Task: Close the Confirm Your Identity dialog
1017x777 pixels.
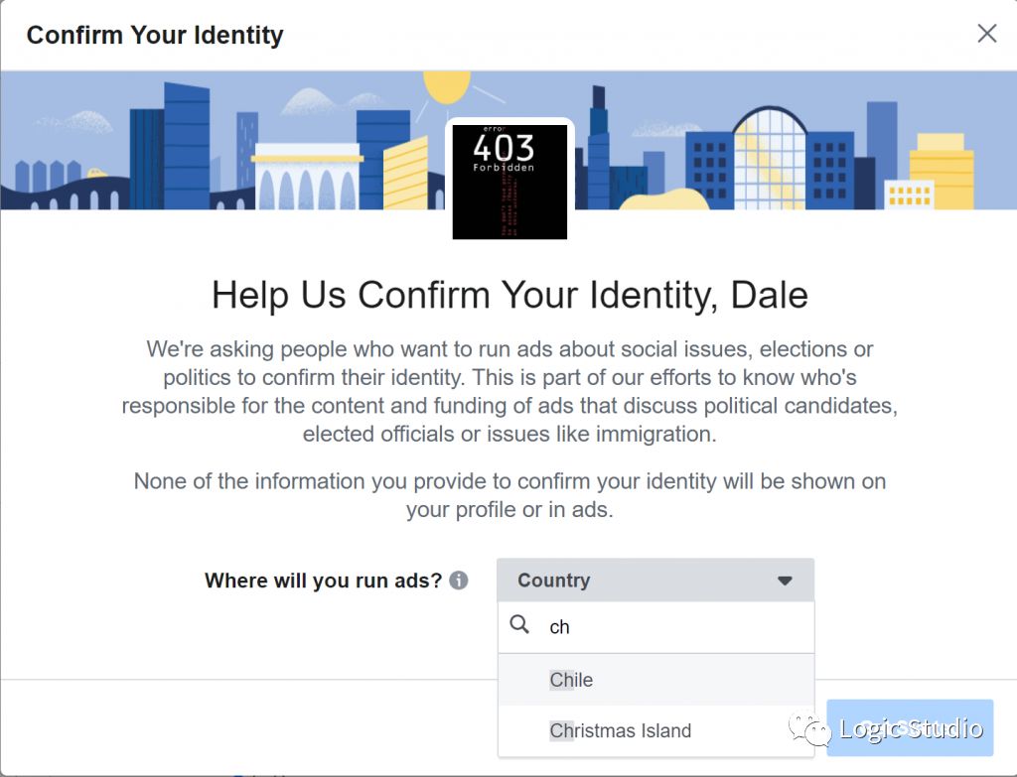Action: pos(986,34)
